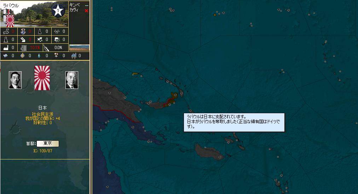Screen dimensions: 358x194
Task: Click the dash mark next to キンベ
Action: coord(87,5)
